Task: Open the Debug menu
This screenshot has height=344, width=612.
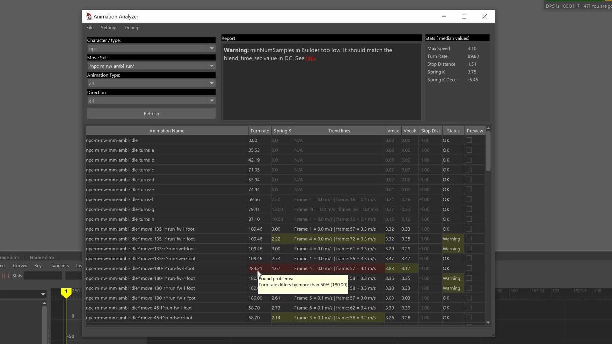Action: pyautogui.click(x=131, y=28)
